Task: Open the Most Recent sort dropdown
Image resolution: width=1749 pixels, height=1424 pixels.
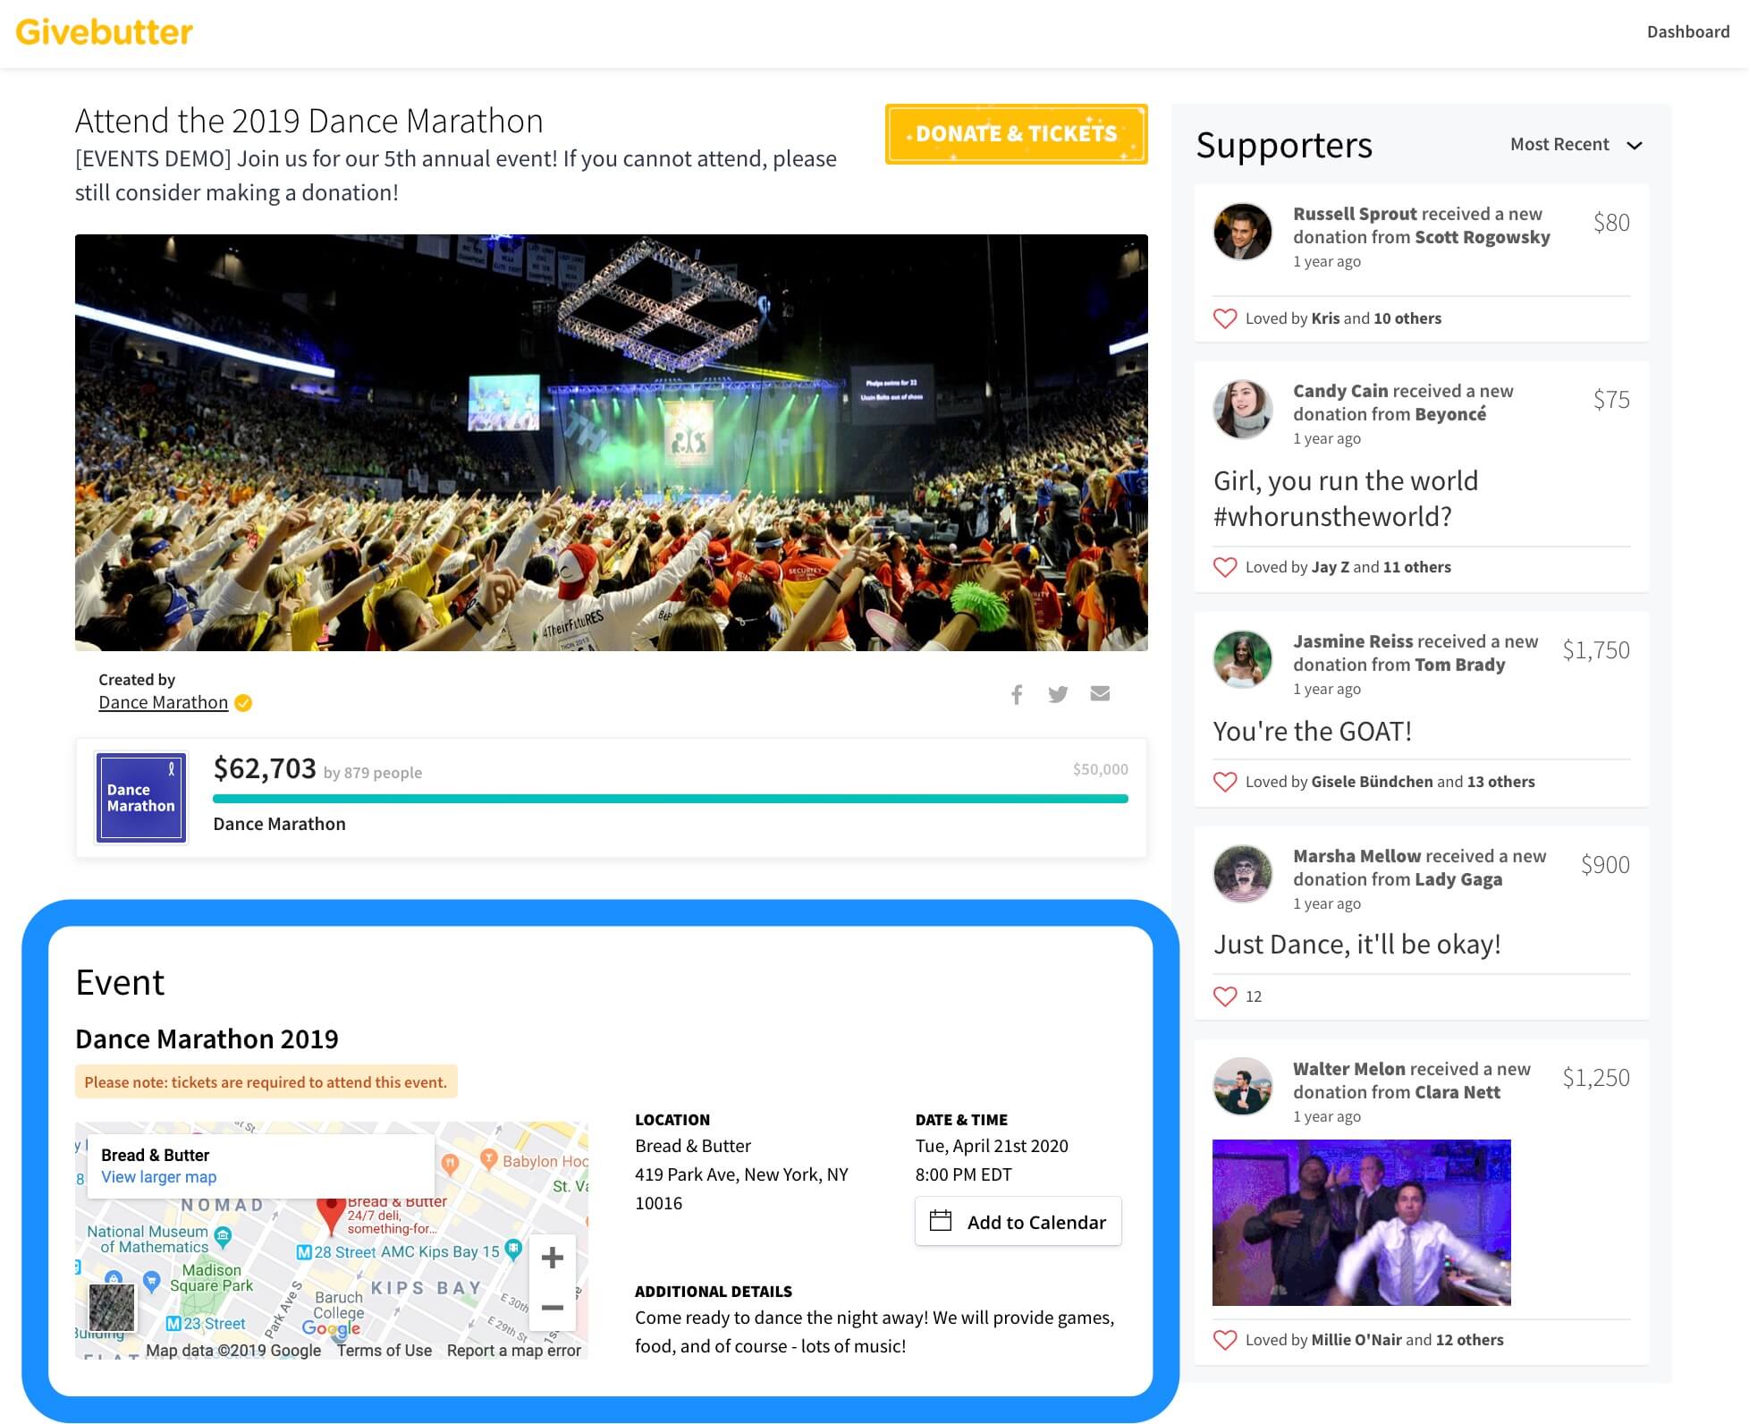Action: pos(1576,145)
